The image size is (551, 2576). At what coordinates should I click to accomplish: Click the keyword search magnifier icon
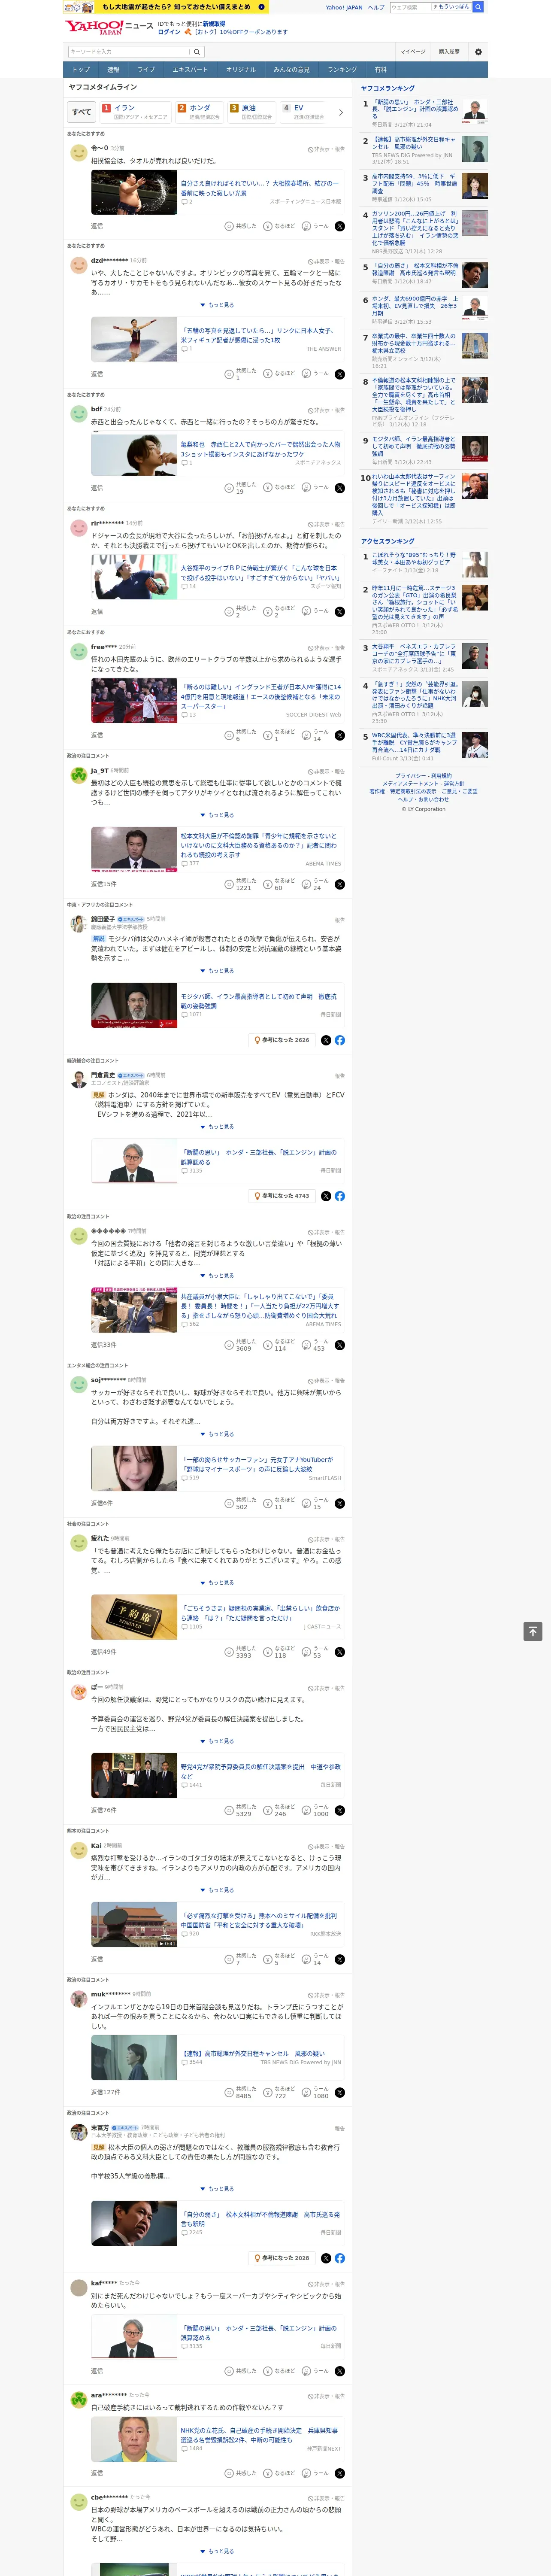click(x=197, y=52)
